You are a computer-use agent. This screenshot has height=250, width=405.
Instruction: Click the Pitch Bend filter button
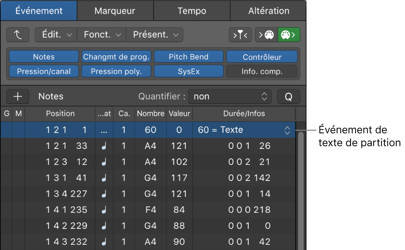188,57
